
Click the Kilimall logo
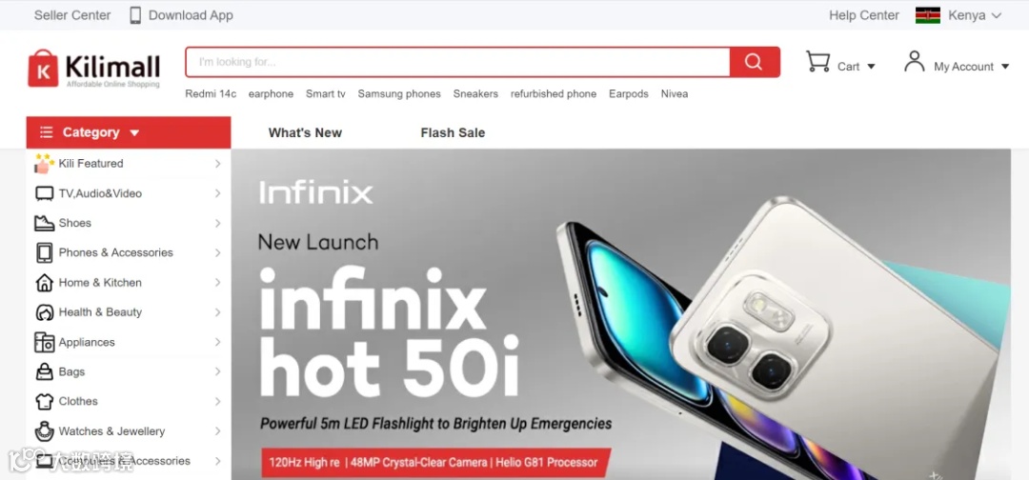click(x=93, y=69)
